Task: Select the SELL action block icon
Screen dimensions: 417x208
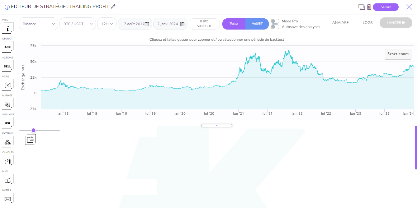Action: [x=8, y=66]
